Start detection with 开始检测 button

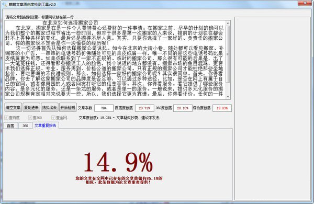(68, 108)
